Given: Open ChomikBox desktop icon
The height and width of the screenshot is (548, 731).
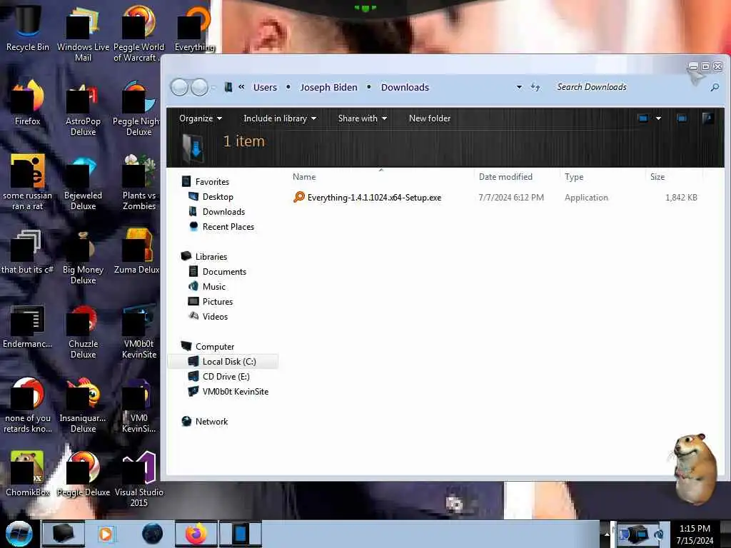Looking at the screenshot, I should coord(28,474).
